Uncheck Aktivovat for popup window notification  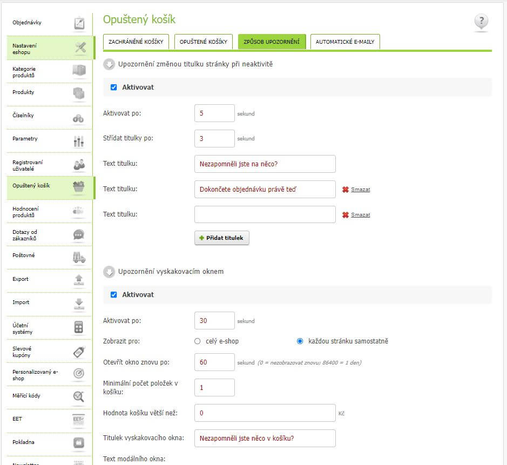(x=113, y=294)
